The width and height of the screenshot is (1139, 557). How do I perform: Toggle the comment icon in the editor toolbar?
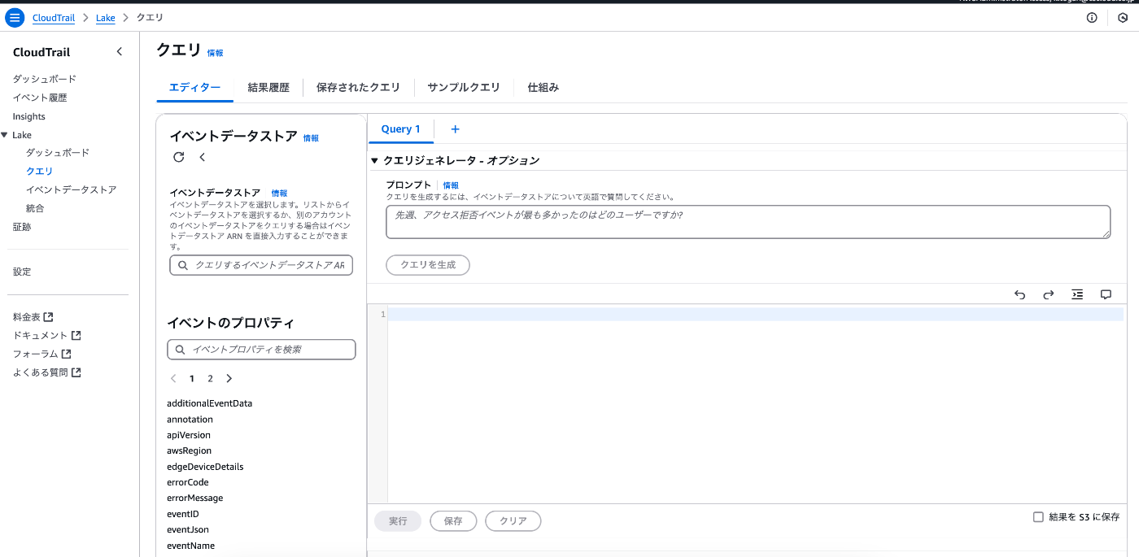point(1106,294)
